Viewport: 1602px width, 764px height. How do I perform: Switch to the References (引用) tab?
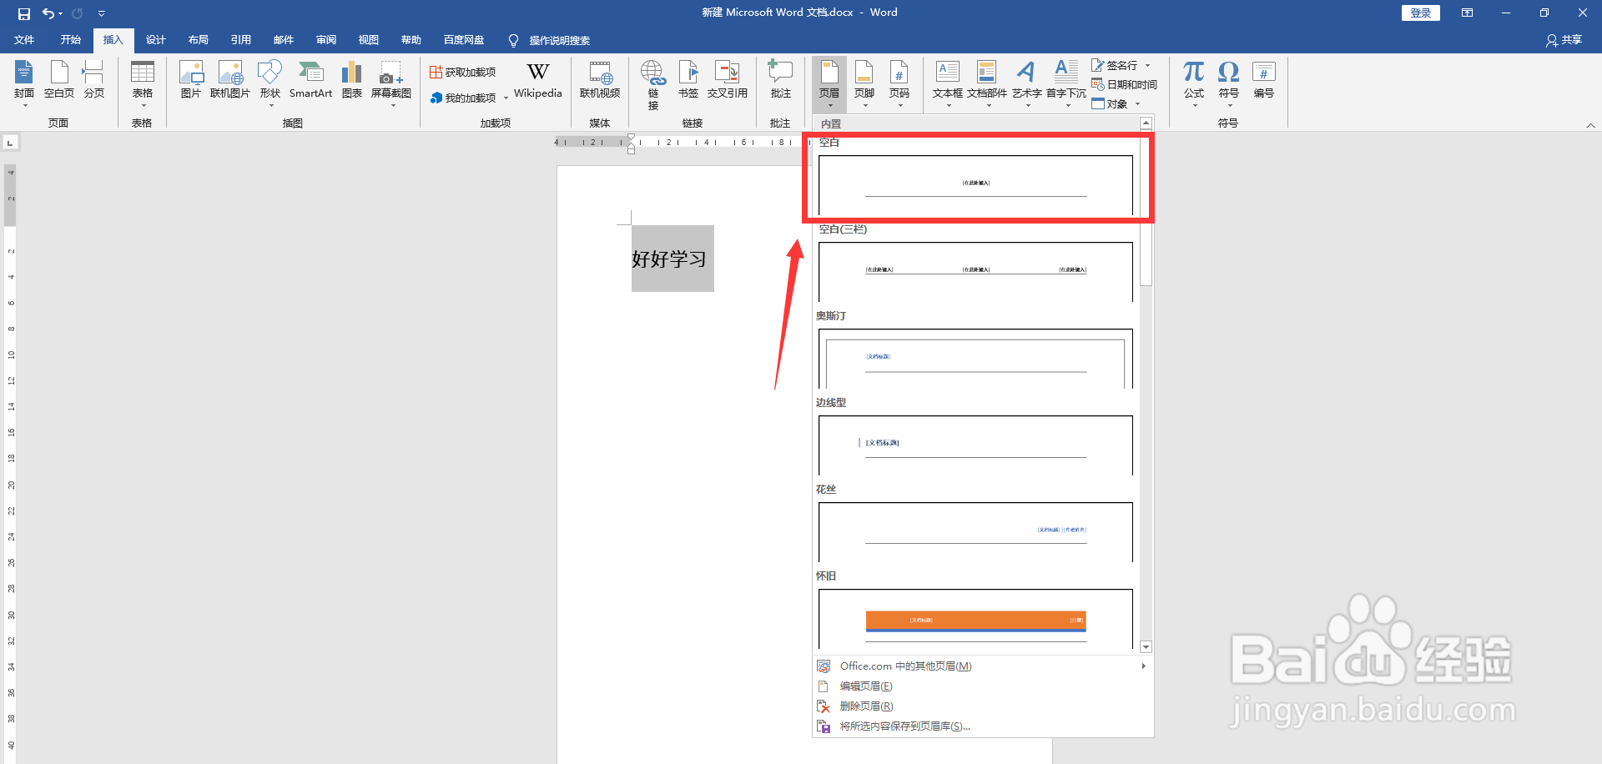point(241,40)
